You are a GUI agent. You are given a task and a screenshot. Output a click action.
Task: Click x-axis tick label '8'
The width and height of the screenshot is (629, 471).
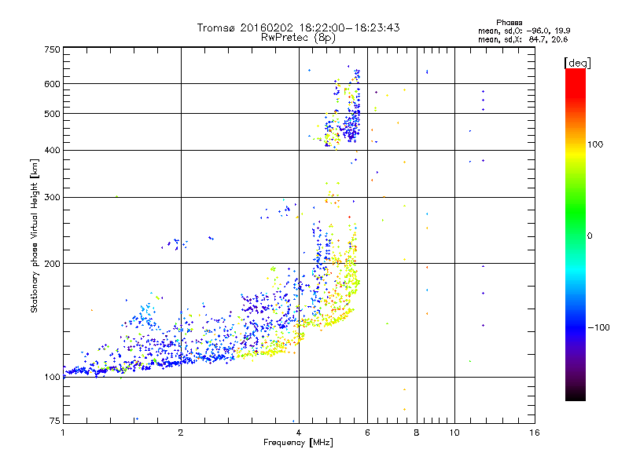[x=417, y=433]
